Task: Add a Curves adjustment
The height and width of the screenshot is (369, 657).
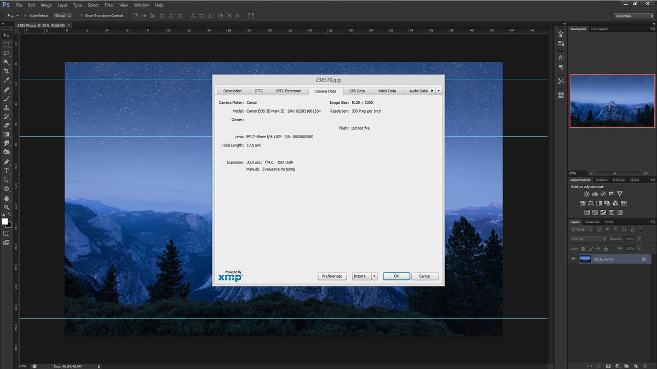Action: pyautogui.click(x=603, y=194)
